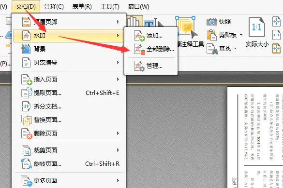Expand the 页眉页脚 submenu arrow
283x188 pixels.
pyautogui.click(x=118, y=22)
